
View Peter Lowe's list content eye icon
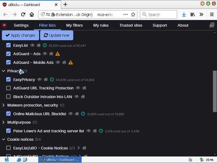coord(89,131)
